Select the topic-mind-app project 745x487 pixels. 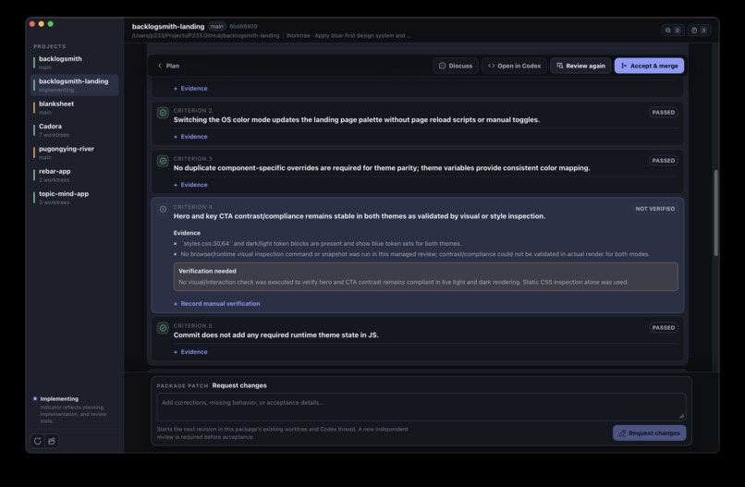coord(75,198)
